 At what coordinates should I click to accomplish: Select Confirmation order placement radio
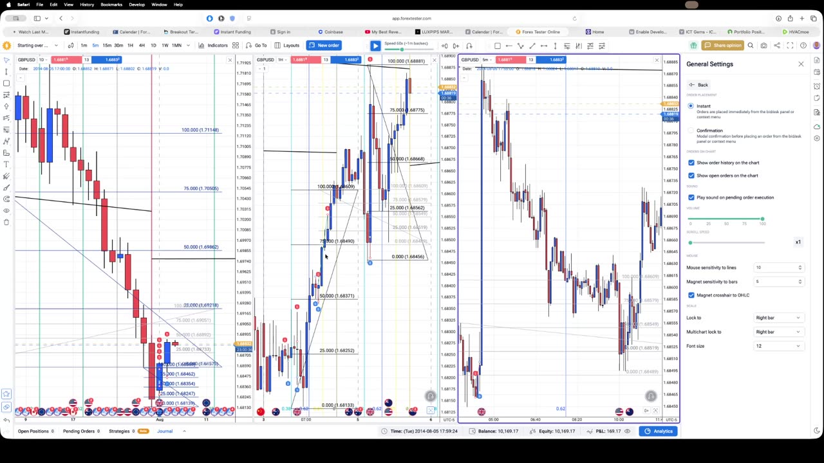[x=691, y=131]
